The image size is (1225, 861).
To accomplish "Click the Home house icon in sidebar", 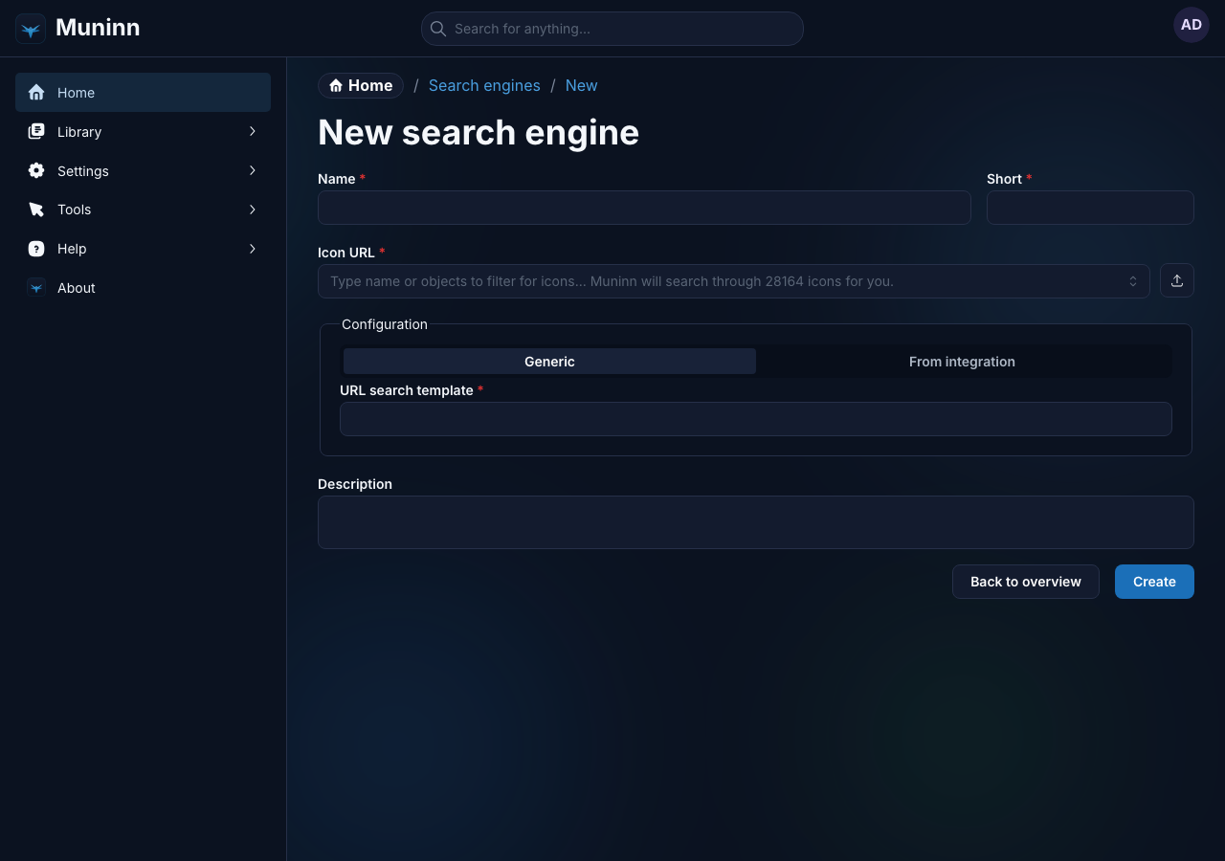I will click(x=36, y=93).
